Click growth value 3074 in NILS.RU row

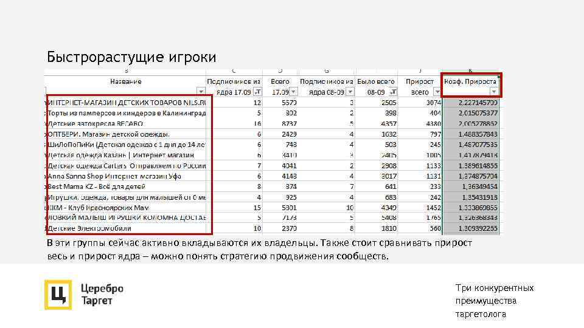434,103
